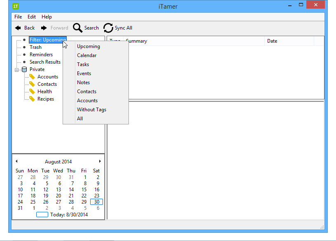Image resolution: width=336 pixels, height=241 pixels.
Task: Click the Back arrow icon
Action: (18, 28)
